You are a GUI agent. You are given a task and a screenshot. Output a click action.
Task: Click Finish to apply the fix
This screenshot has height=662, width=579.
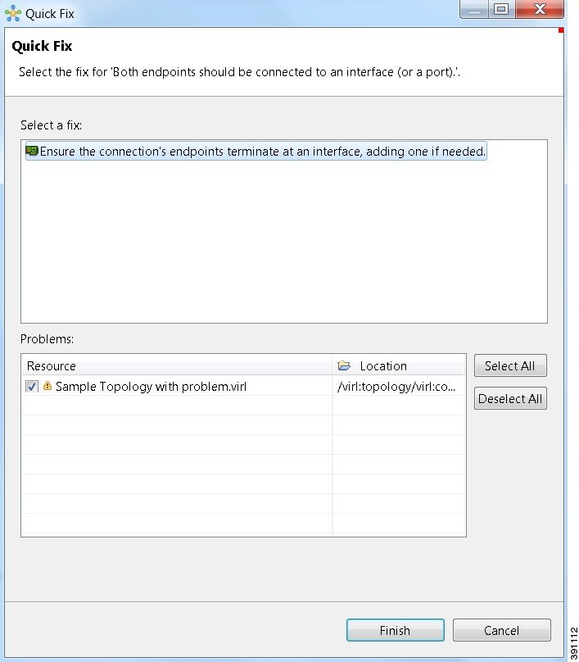coord(395,630)
